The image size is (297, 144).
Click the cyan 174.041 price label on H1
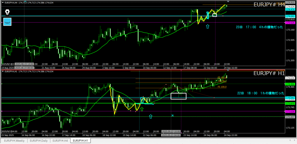[x=290, y=98]
